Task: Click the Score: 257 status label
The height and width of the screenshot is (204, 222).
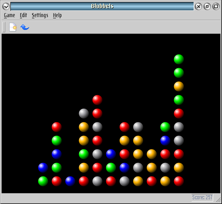Action: point(202,197)
